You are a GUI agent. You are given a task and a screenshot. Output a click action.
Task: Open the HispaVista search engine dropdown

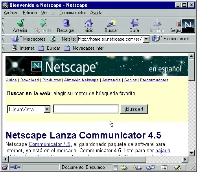click(47, 109)
